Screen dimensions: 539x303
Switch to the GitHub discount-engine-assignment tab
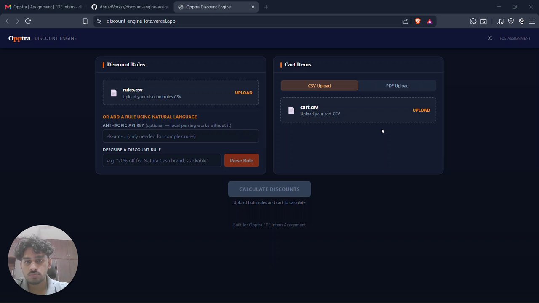point(130,7)
